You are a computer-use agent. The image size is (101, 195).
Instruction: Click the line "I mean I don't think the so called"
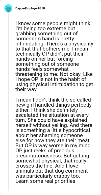pos(53,100)
